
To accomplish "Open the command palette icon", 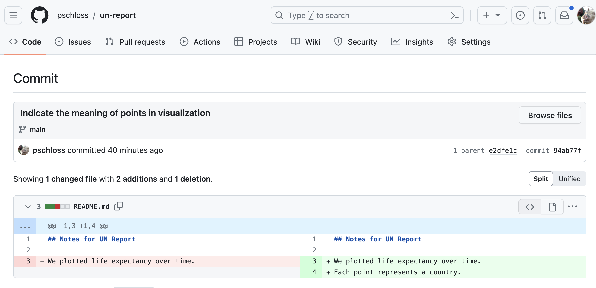I will [x=455, y=15].
